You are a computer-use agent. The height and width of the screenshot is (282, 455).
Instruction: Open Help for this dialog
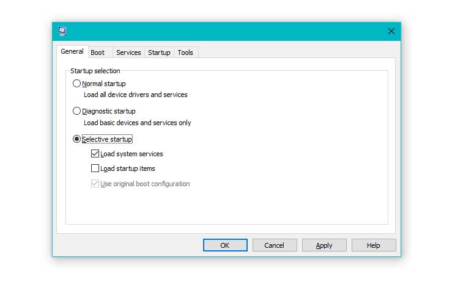pyautogui.click(x=374, y=245)
